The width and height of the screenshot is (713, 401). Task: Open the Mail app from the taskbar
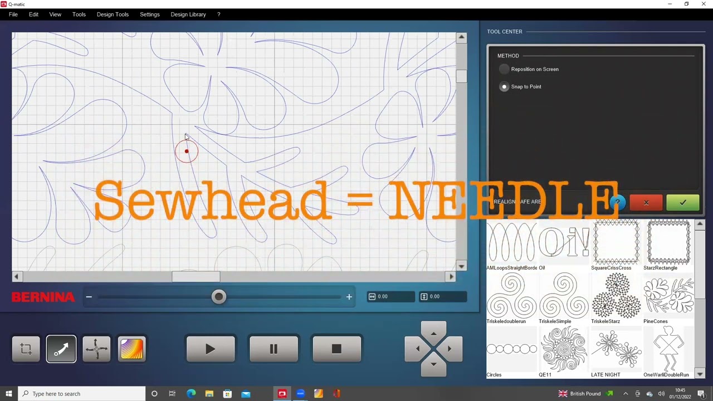246,394
